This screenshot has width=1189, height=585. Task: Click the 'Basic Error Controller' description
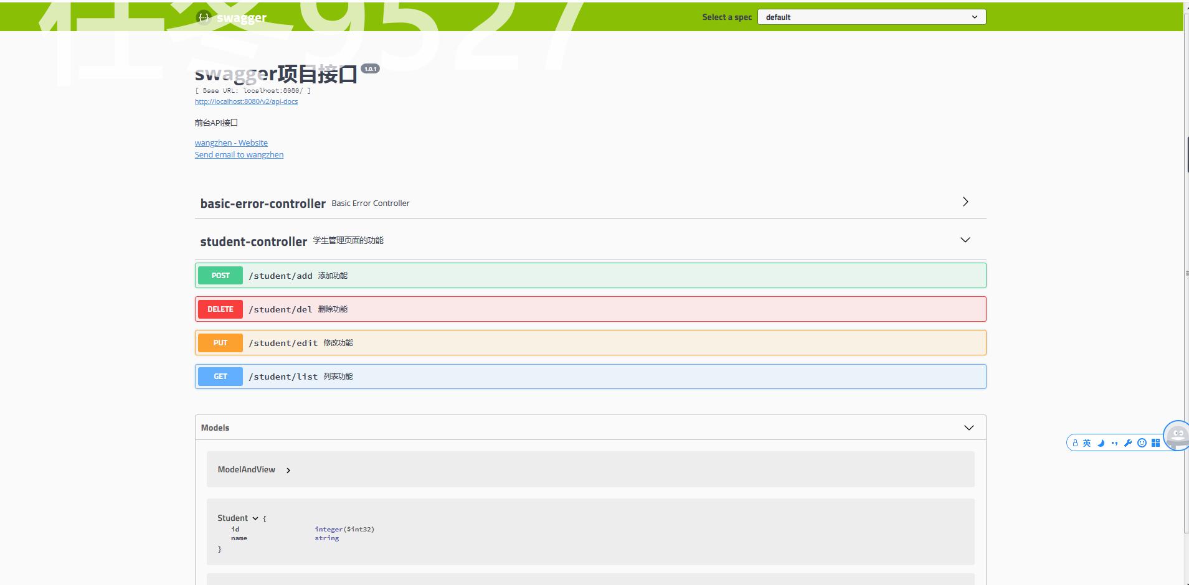[x=371, y=203]
